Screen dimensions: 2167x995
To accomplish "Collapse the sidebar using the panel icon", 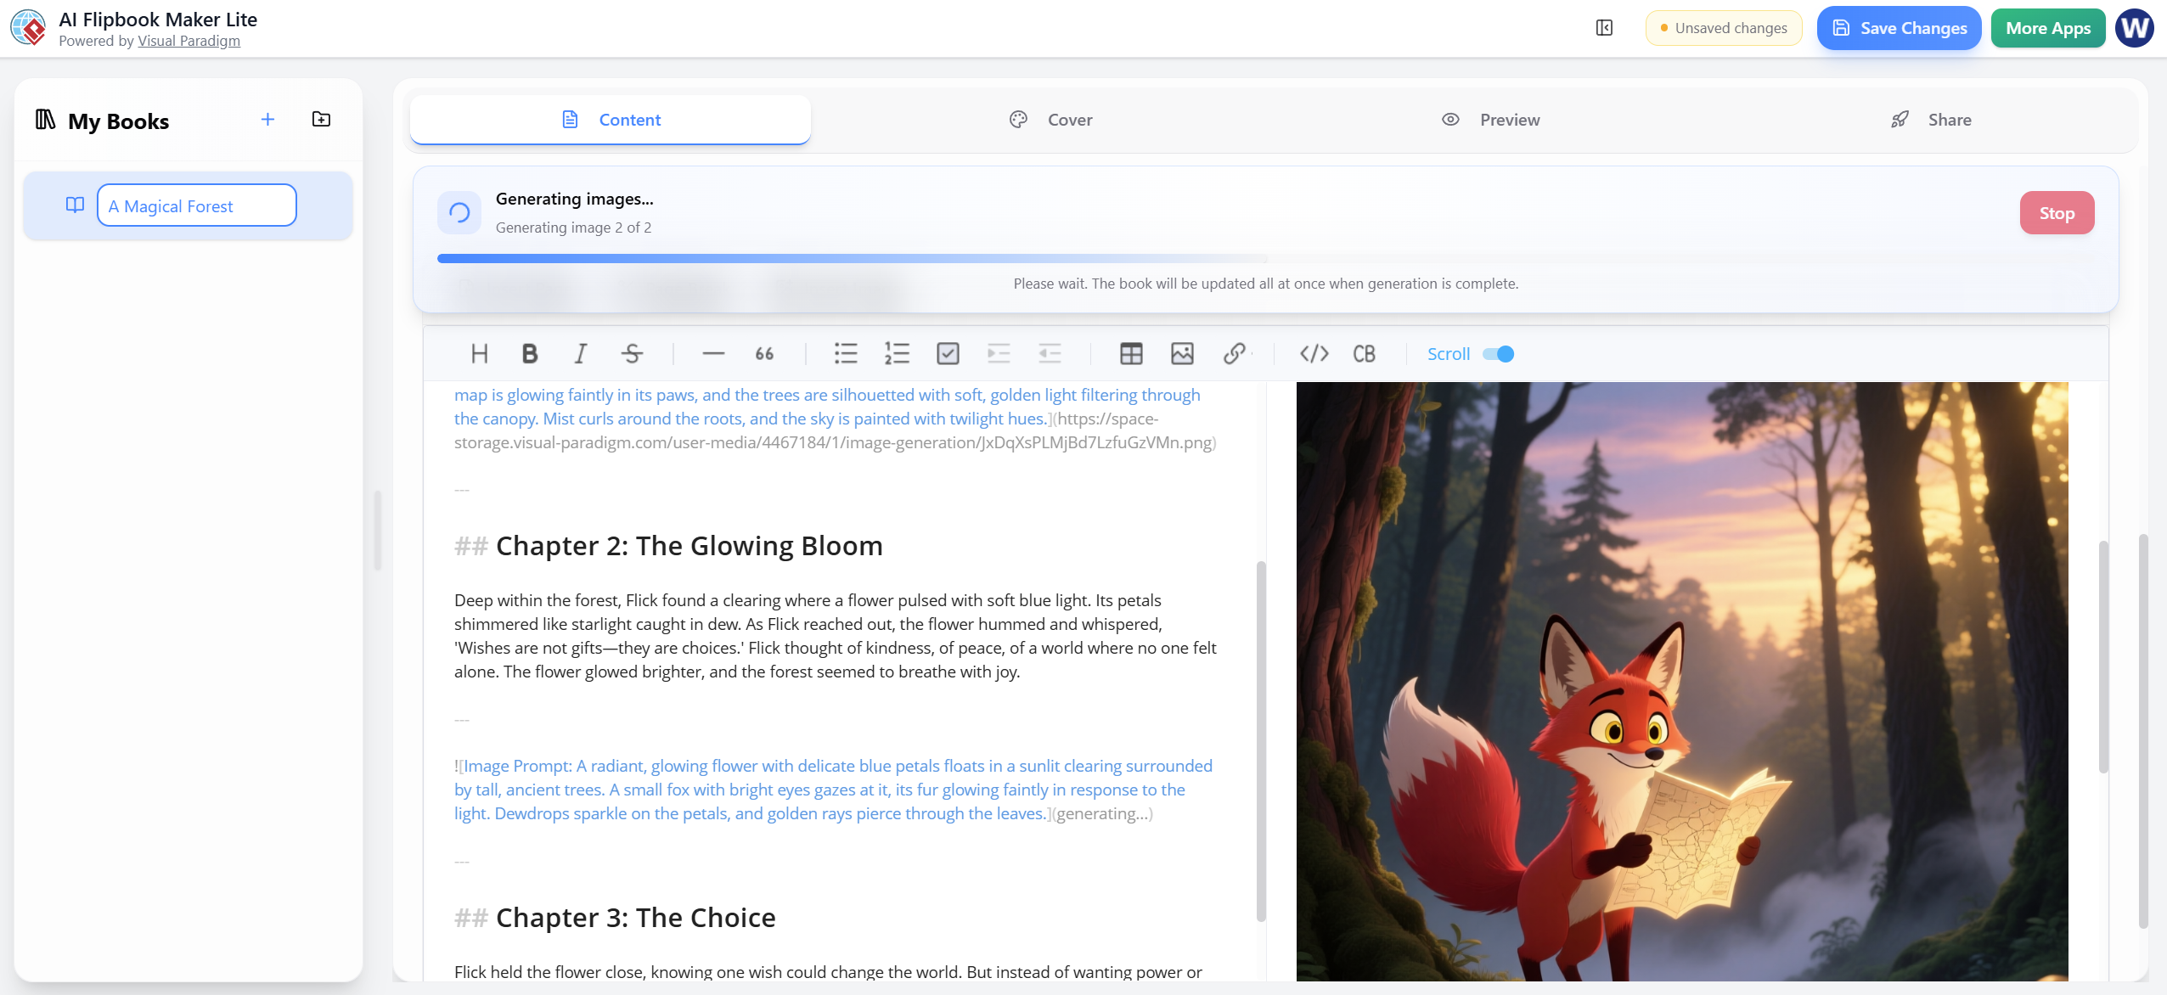I will pyautogui.click(x=1603, y=27).
